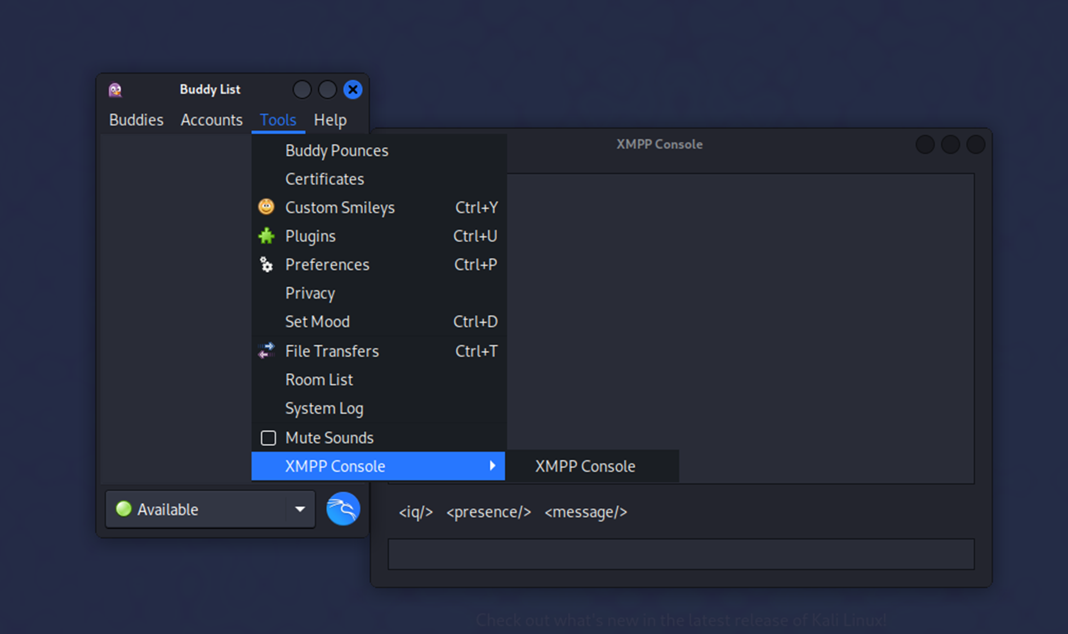The image size is (1068, 634).
Task: Click the <message/> button in XMPP Console
Action: [x=586, y=512]
